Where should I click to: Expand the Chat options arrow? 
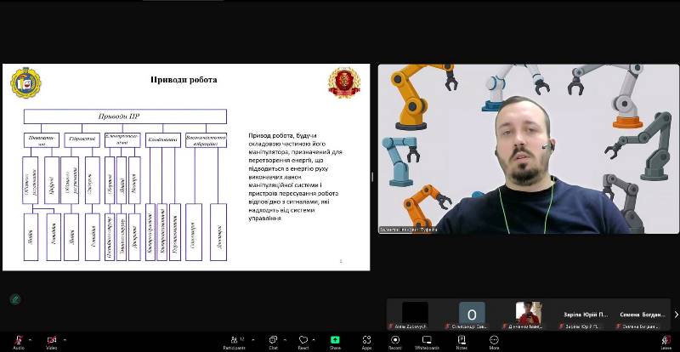pyautogui.click(x=285, y=340)
